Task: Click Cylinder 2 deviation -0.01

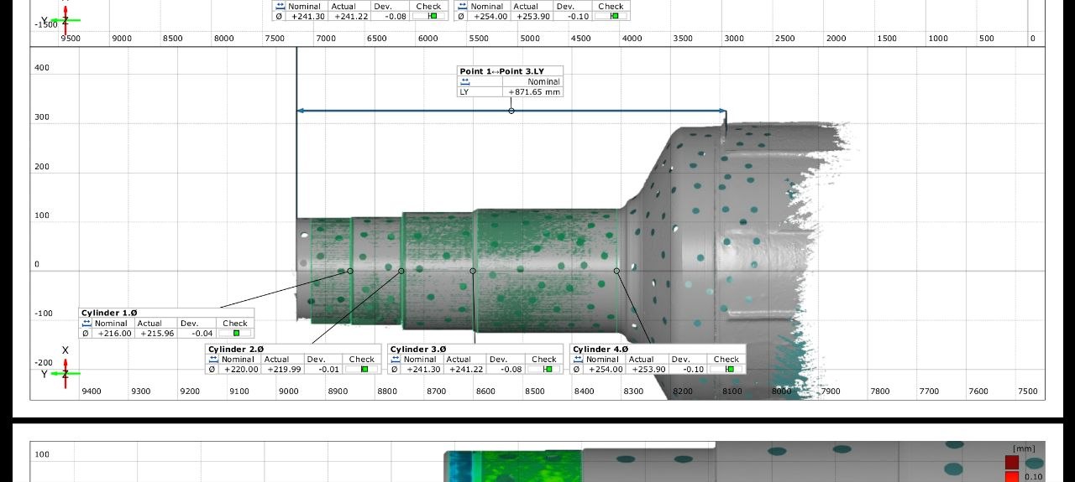Action: [x=328, y=369]
